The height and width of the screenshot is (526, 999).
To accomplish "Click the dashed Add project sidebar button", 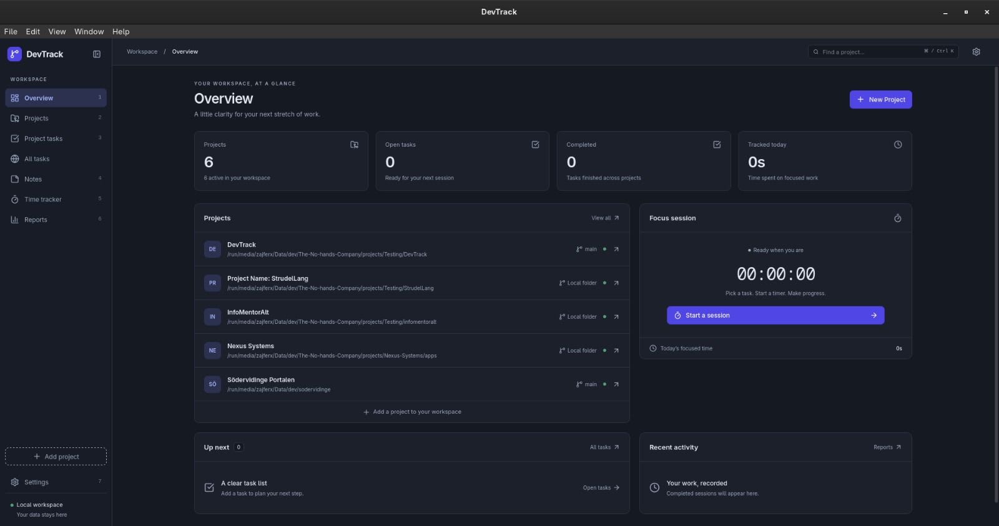I will pos(56,457).
